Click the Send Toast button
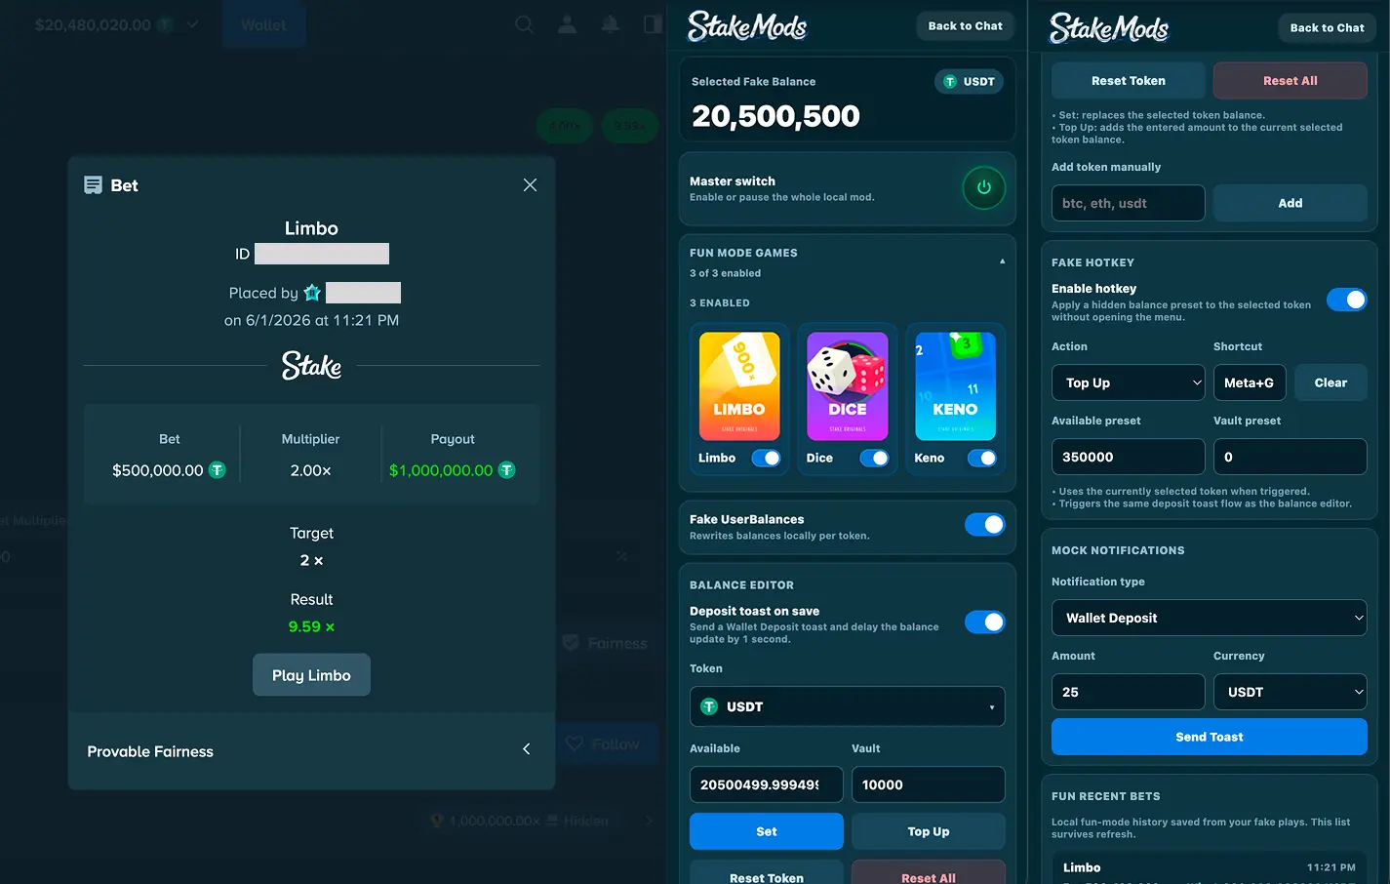 [x=1210, y=737]
